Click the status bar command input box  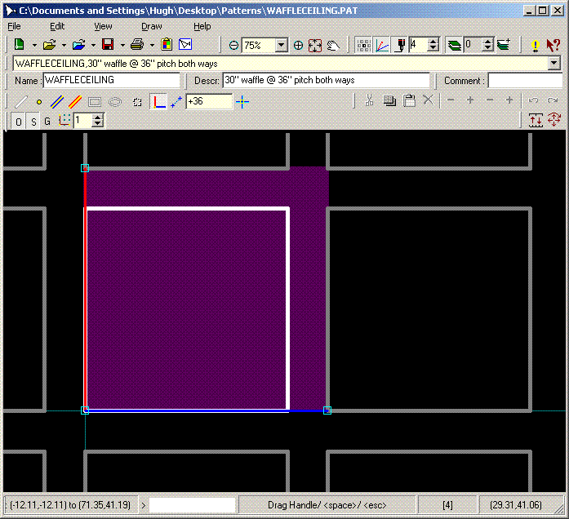pyautogui.click(x=193, y=505)
